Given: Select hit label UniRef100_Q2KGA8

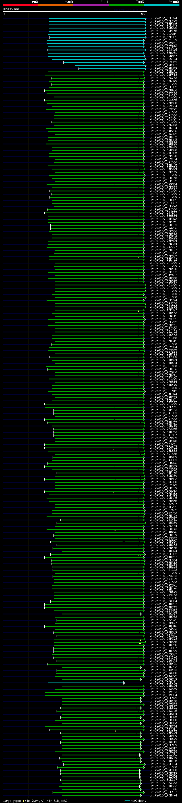Looking at the screenshot, I should (x=163, y=442).
